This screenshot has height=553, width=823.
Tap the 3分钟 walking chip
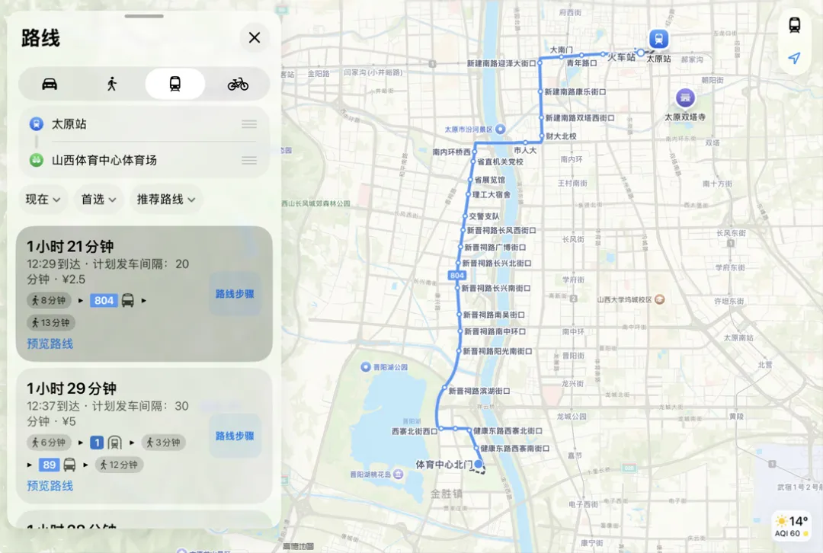tap(164, 443)
